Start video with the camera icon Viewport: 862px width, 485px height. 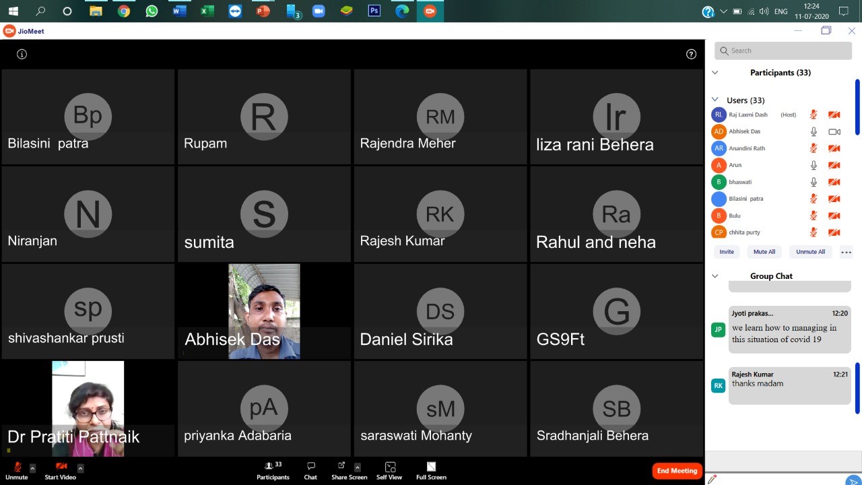(x=61, y=467)
